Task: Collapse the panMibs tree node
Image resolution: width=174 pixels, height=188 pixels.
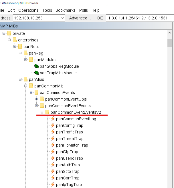Action: pos(20,79)
